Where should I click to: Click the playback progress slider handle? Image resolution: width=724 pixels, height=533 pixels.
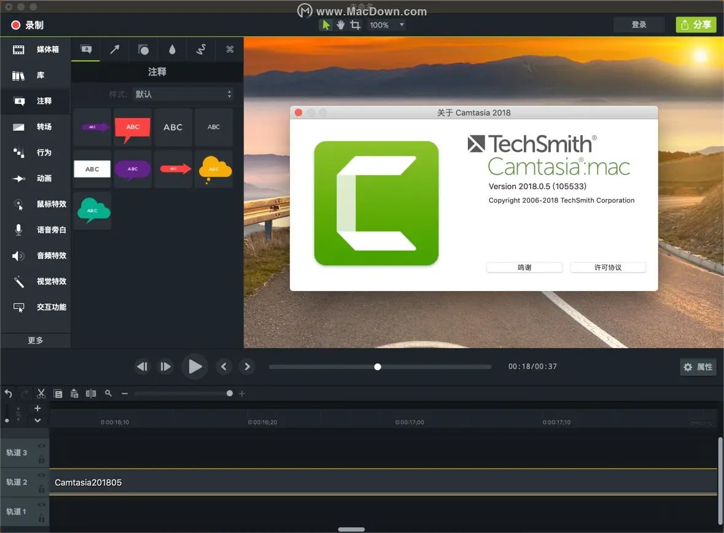pyautogui.click(x=378, y=367)
